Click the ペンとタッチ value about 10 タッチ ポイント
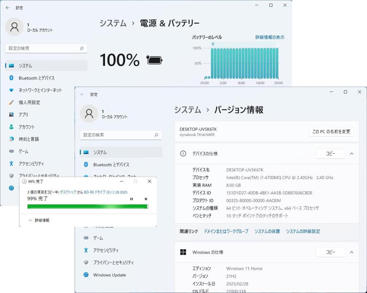The image size is (367, 293). pos(257,216)
